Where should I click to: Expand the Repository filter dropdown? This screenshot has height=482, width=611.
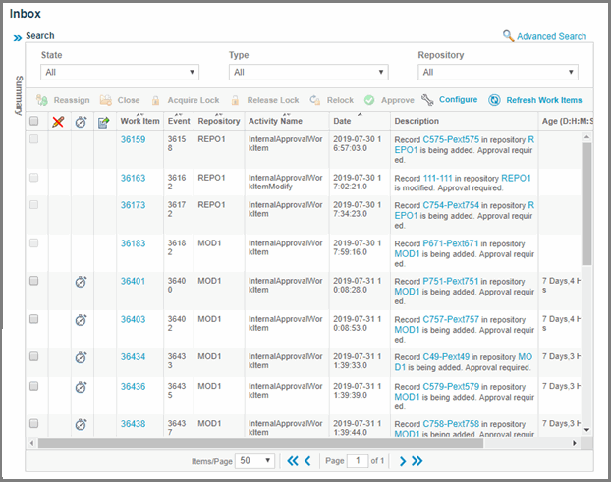tap(497, 72)
